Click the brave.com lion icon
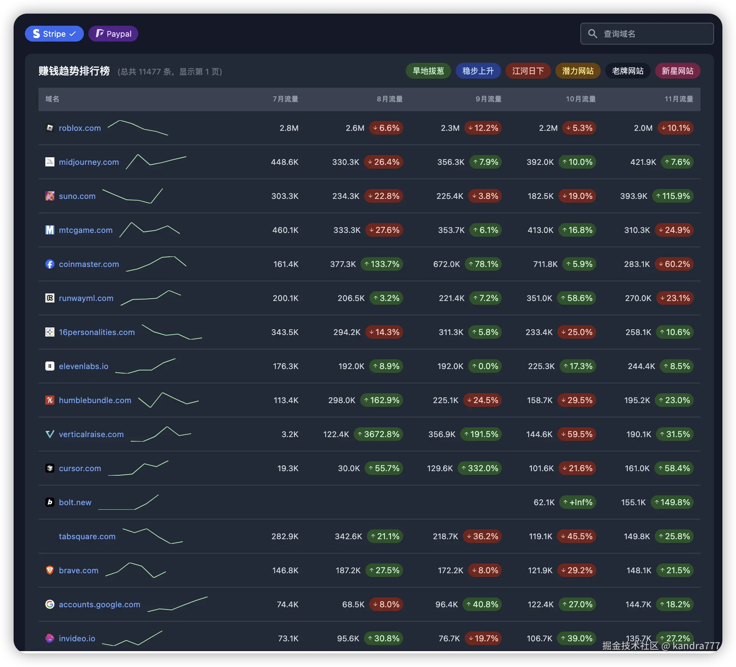736x667 pixels. [x=49, y=570]
